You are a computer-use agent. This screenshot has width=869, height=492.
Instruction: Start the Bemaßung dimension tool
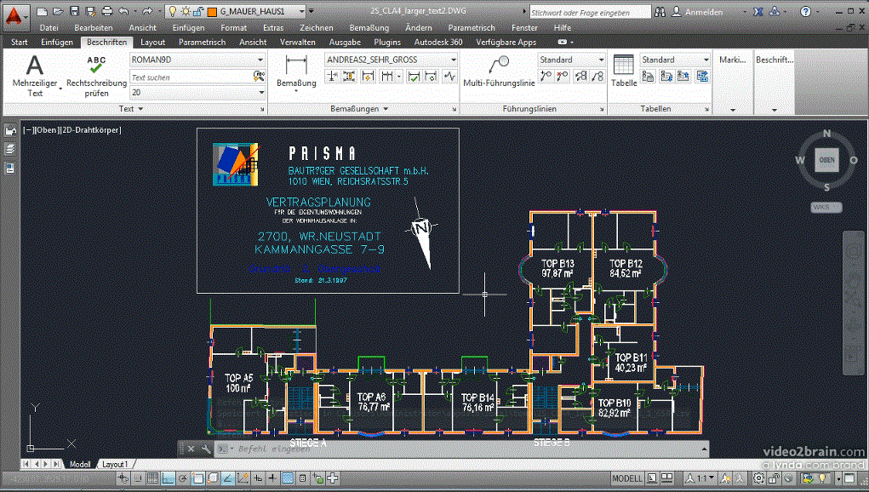296,72
